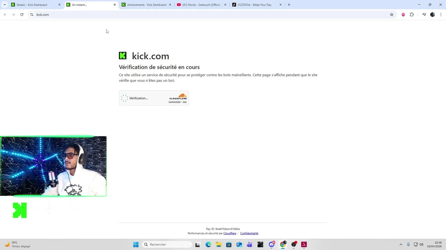Bookmark this page with the star
Screen dimensions: 446x250
point(392,15)
